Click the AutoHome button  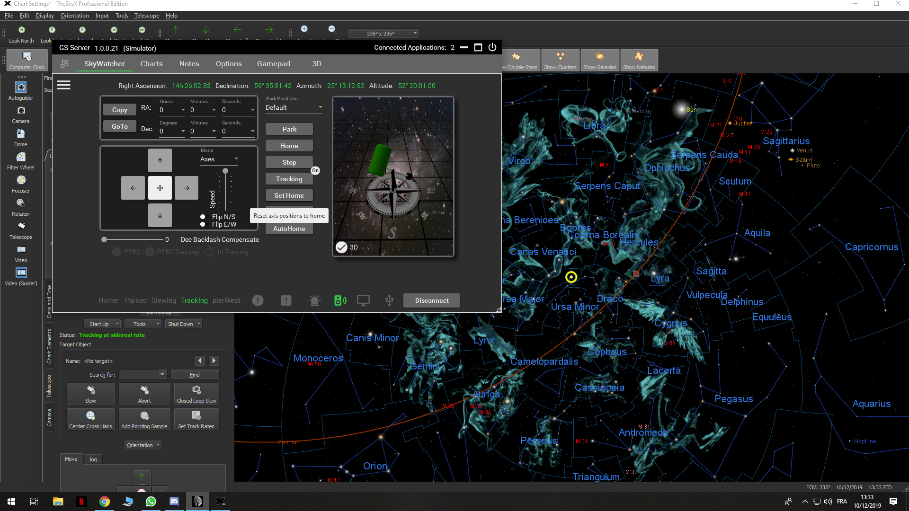pos(289,229)
